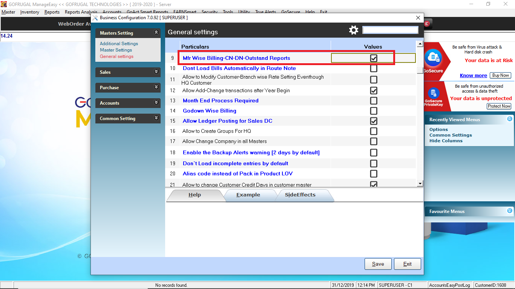Image resolution: width=515 pixels, height=289 pixels.
Task: Click the GOFRUGAL ManageEasy app icon in title bar
Action: pyautogui.click(x=4, y=4)
